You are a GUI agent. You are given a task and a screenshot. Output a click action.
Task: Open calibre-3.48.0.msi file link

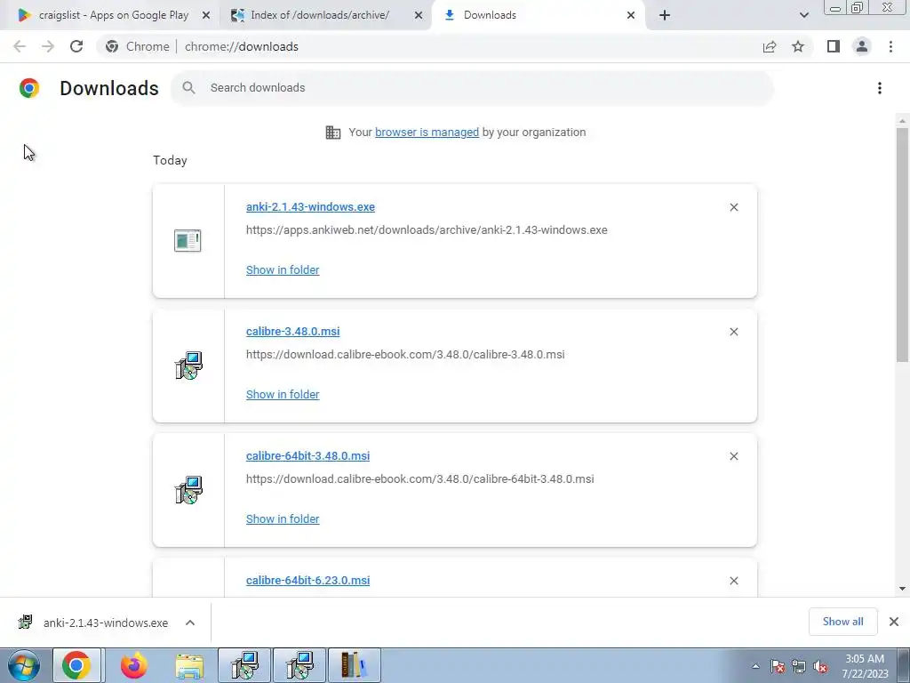tap(292, 331)
